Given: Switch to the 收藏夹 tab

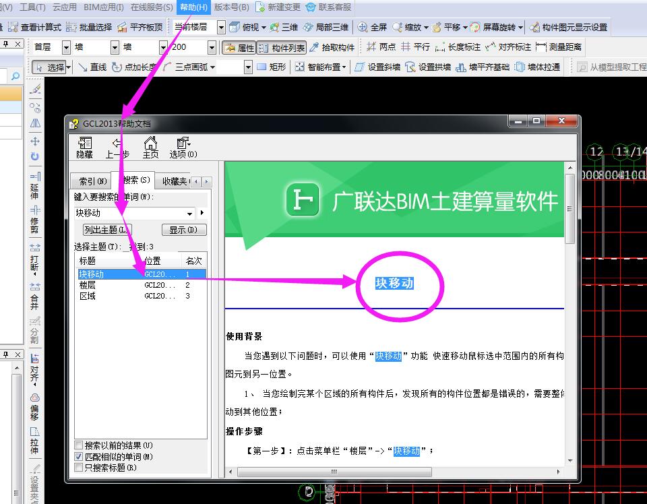Looking at the screenshot, I should 174,181.
